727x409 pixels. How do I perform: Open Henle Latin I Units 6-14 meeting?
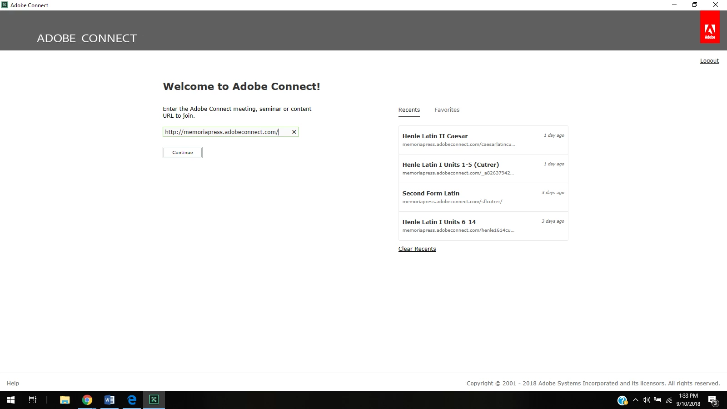(x=483, y=226)
